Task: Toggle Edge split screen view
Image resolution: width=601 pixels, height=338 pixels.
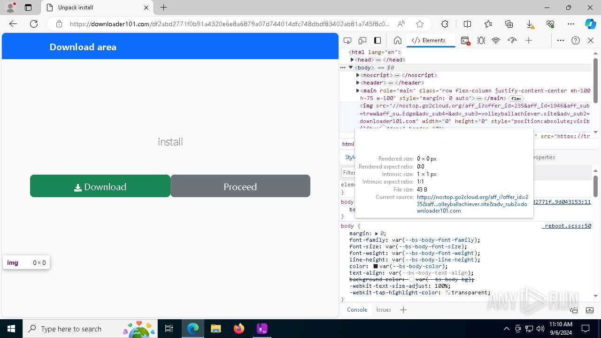Action: pos(467,24)
